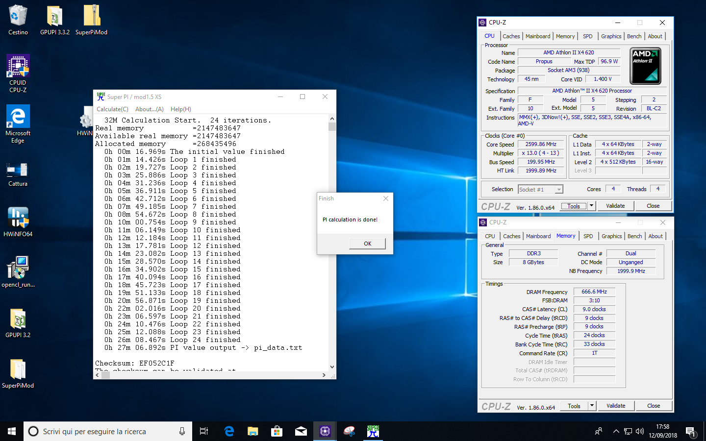The image size is (706, 441).
Task: Open Help(H) menu in Super PI
Action: [181, 109]
